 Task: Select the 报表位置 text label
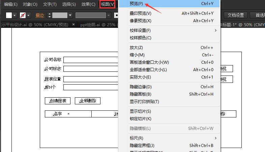[53, 79]
